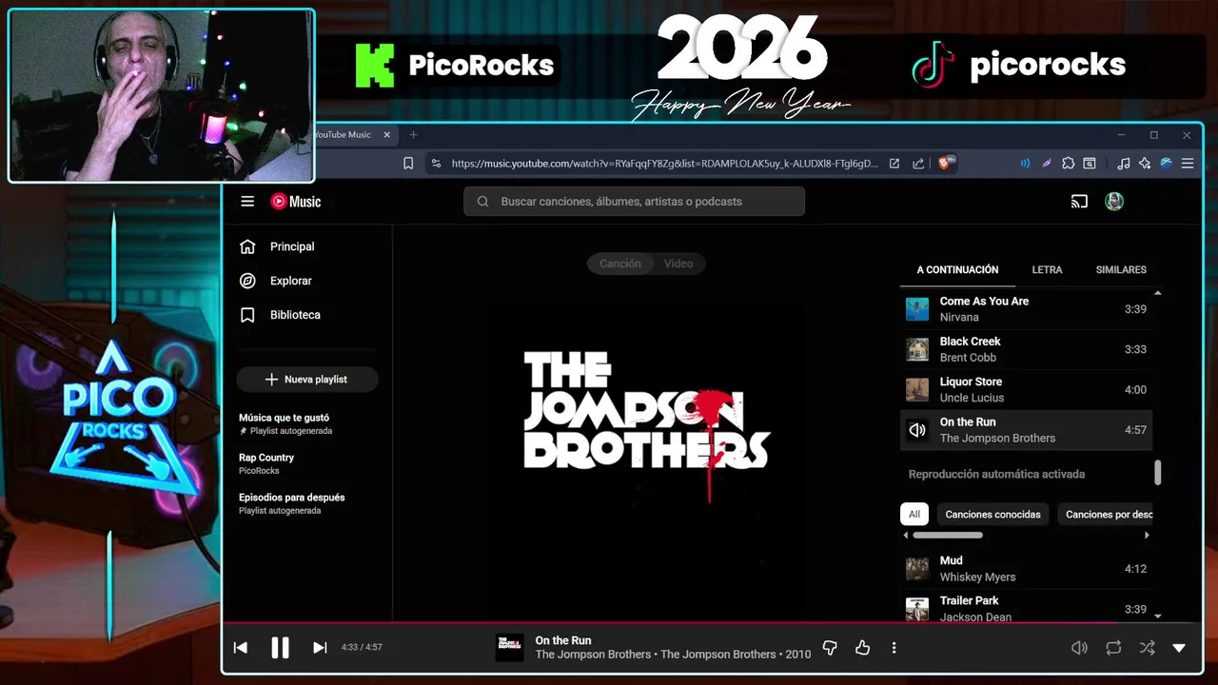Open the three-dot song options menu

(x=894, y=648)
